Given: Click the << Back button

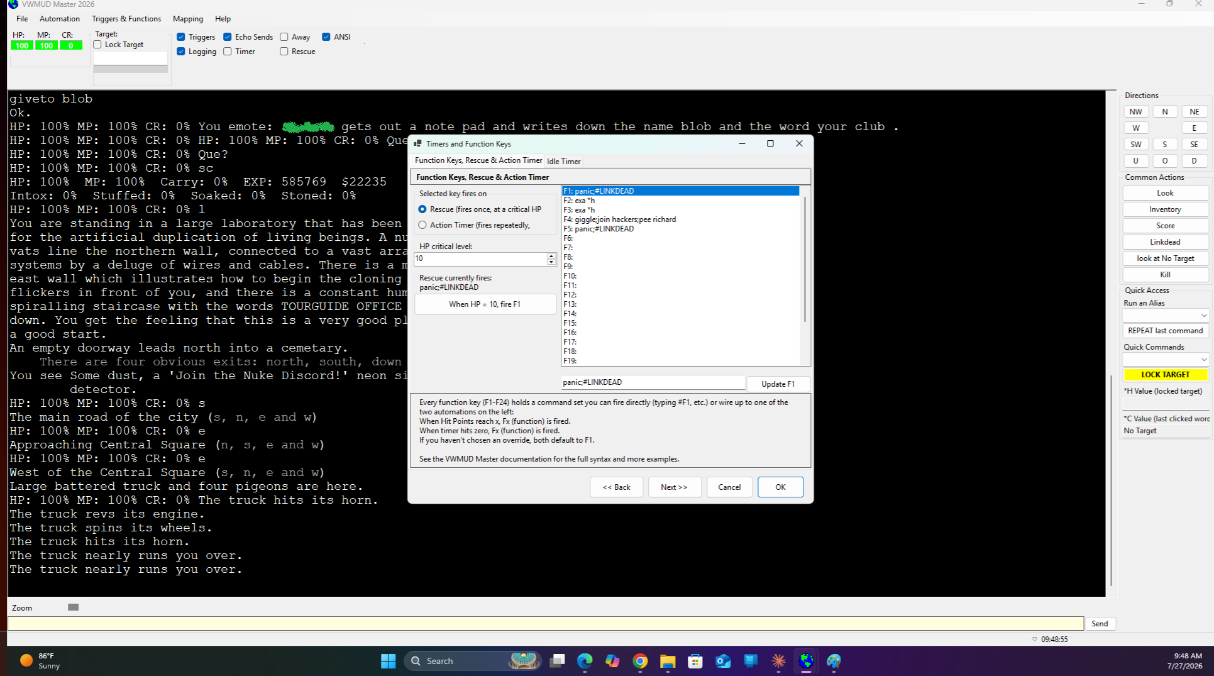Looking at the screenshot, I should point(616,487).
